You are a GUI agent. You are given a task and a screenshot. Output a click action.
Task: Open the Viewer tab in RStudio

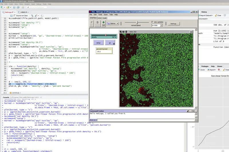pyautogui.click(x=220, y=66)
